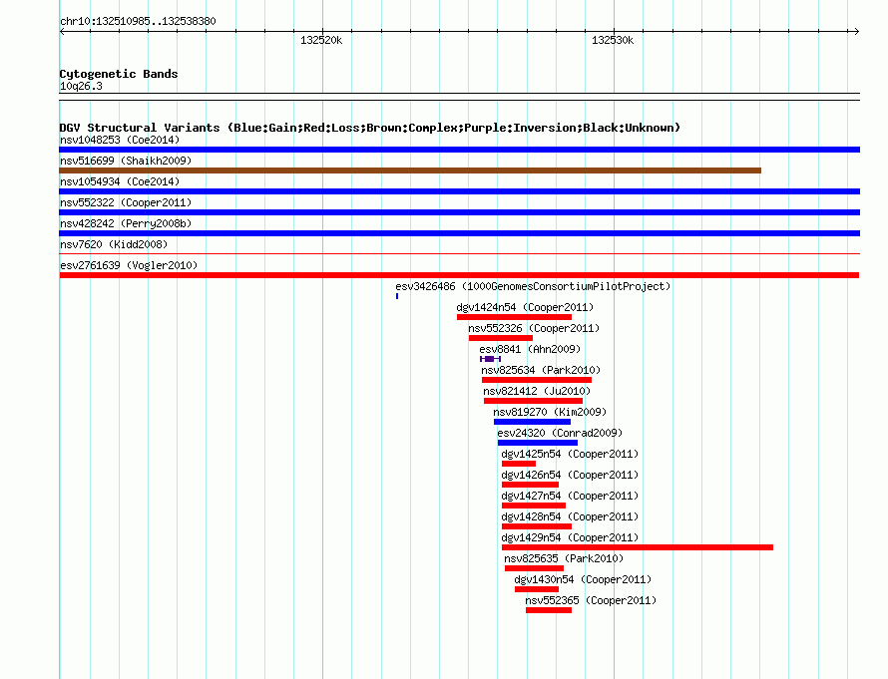Image resolution: width=888 pixels, height=679 pixels.
Task: Click the dgv1426n54 red bar
Action: (x=530, y=485)
